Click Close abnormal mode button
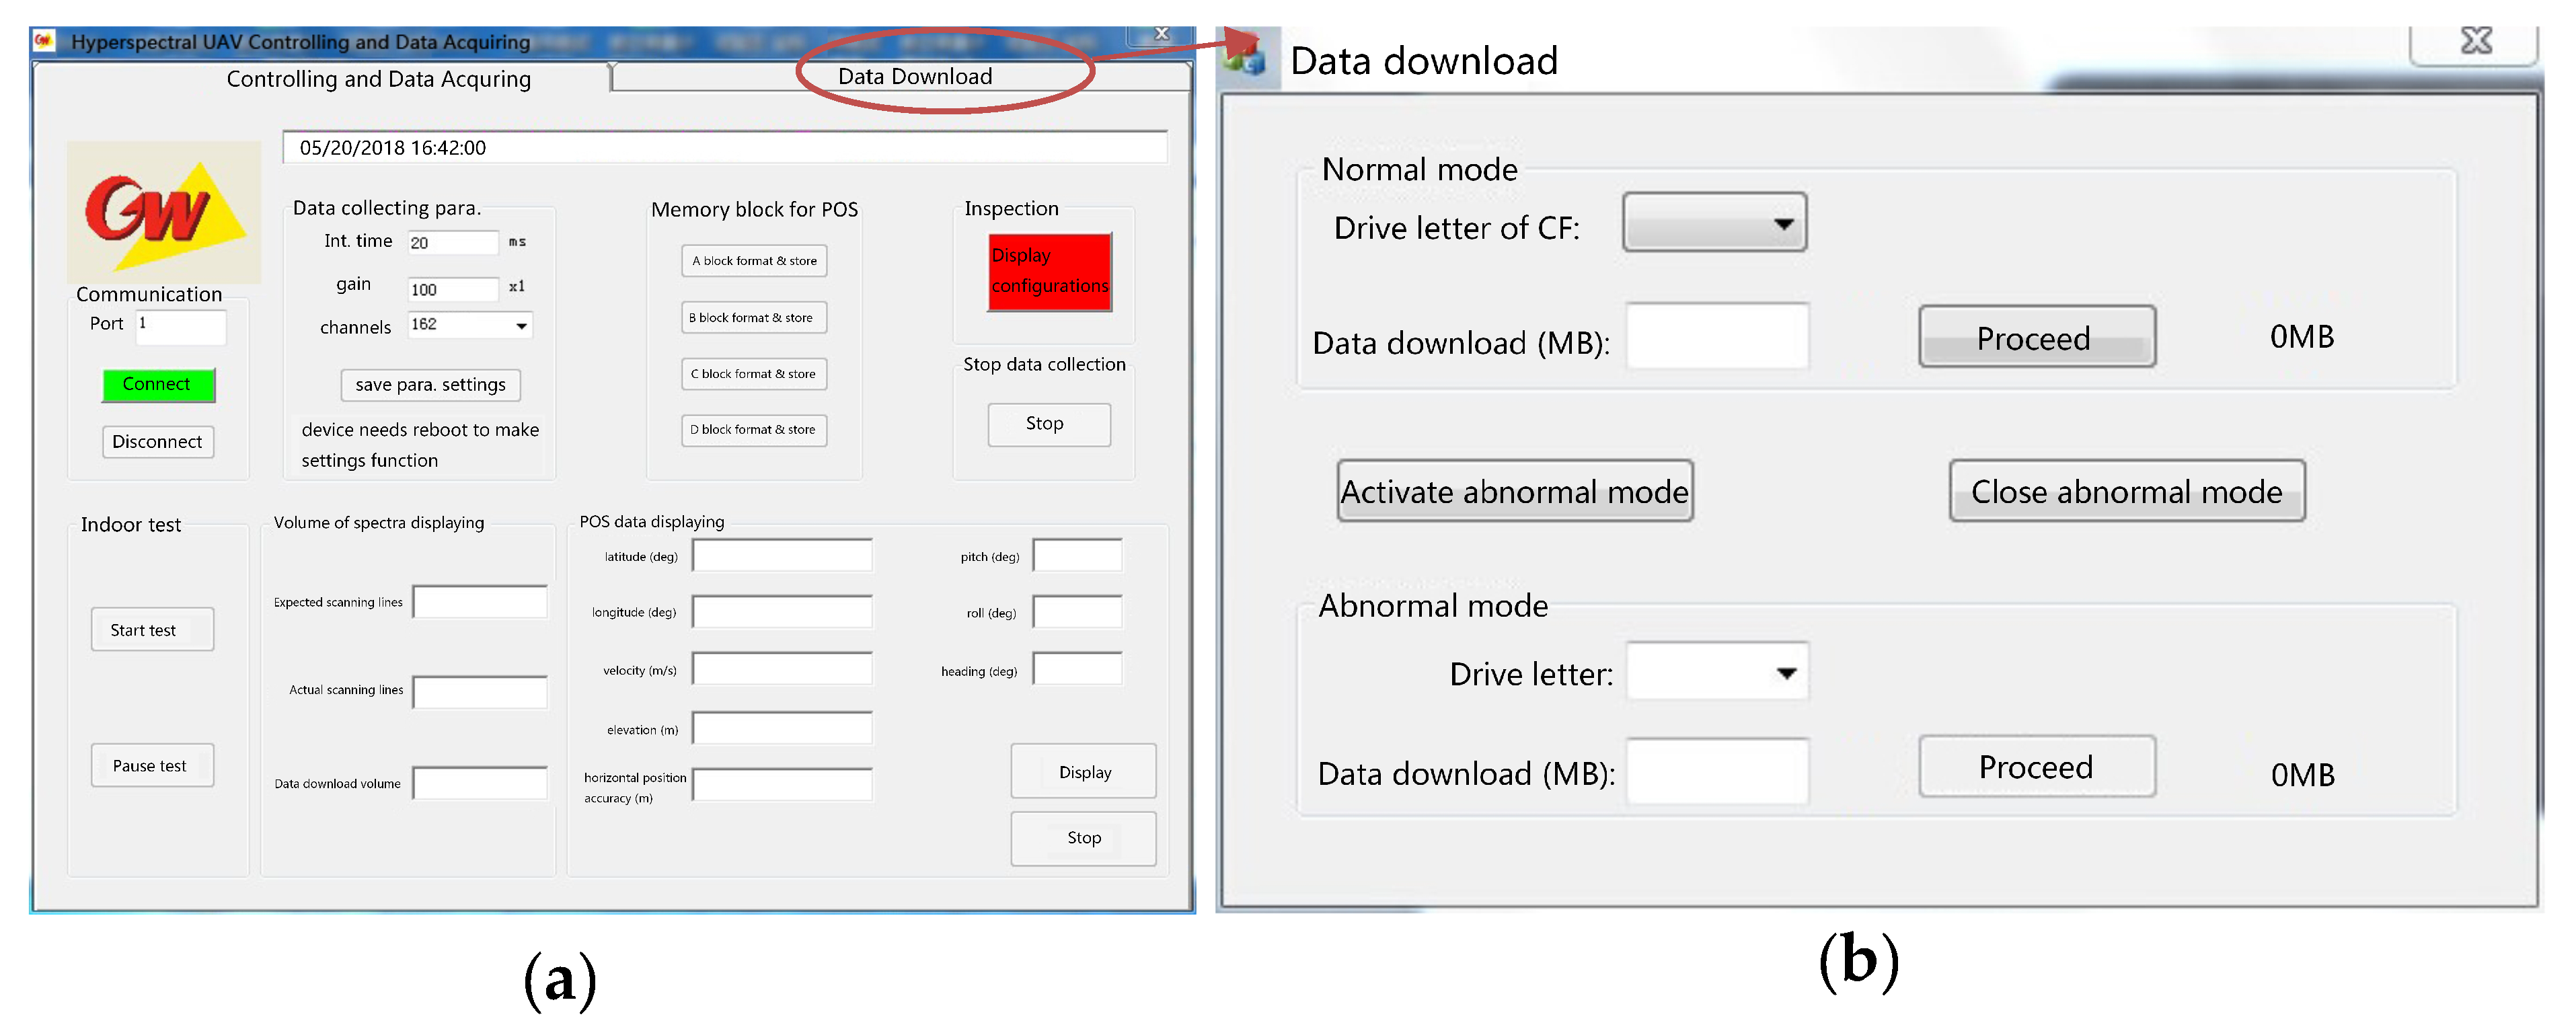Screen dimensions: 2576x1031 (2126, 492)
